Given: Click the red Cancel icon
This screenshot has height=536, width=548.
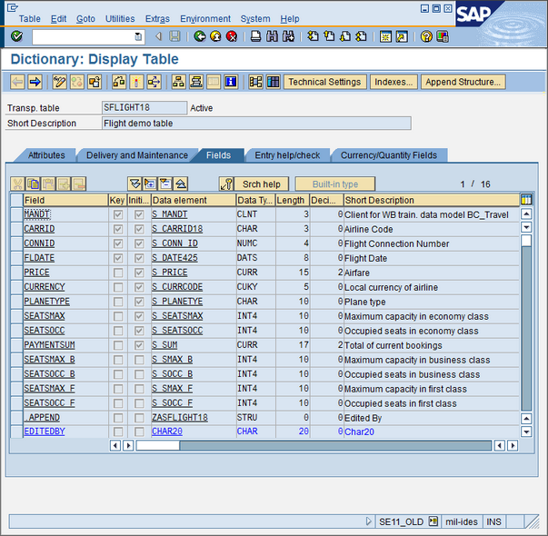Looking at the screenshot, I should [232, 36].
